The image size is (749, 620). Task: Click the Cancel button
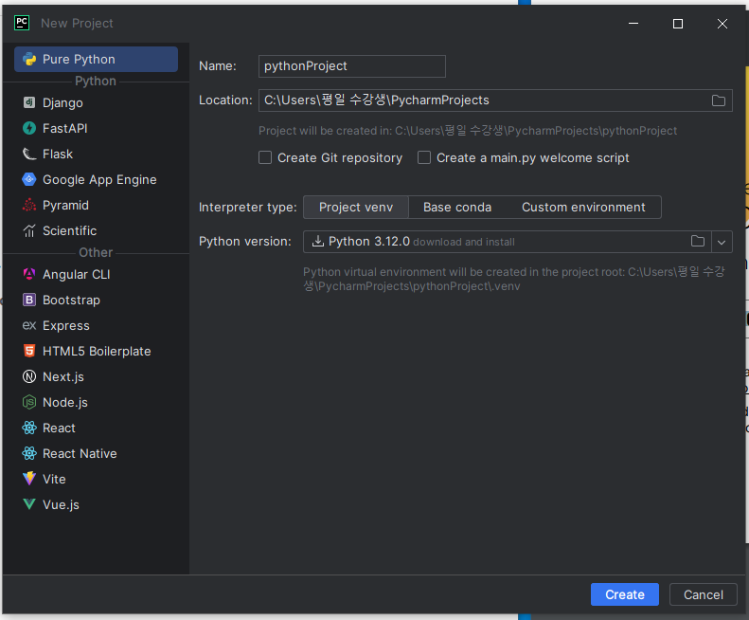(x=704, y=594)
